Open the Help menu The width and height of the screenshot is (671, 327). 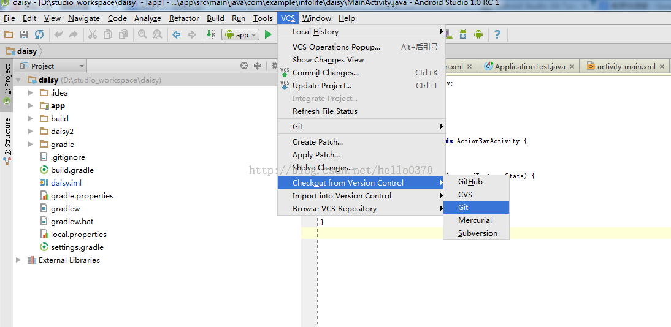pyautogui.click(x=347, y=18)
